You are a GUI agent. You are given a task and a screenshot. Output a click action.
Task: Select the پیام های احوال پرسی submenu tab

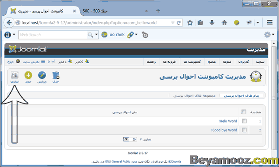point(241,96)
